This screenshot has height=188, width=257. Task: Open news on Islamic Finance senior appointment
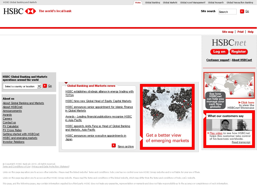point(99,109)
